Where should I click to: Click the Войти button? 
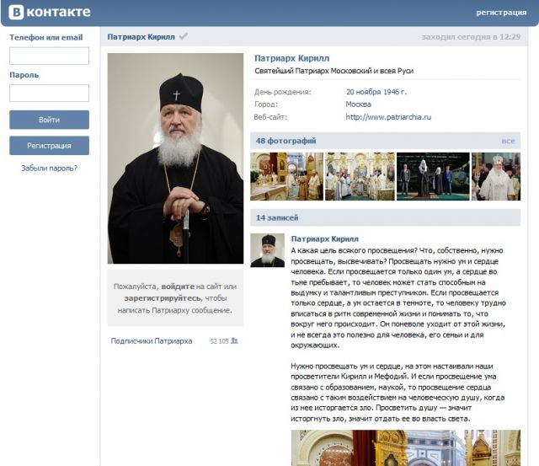point(49,120)
